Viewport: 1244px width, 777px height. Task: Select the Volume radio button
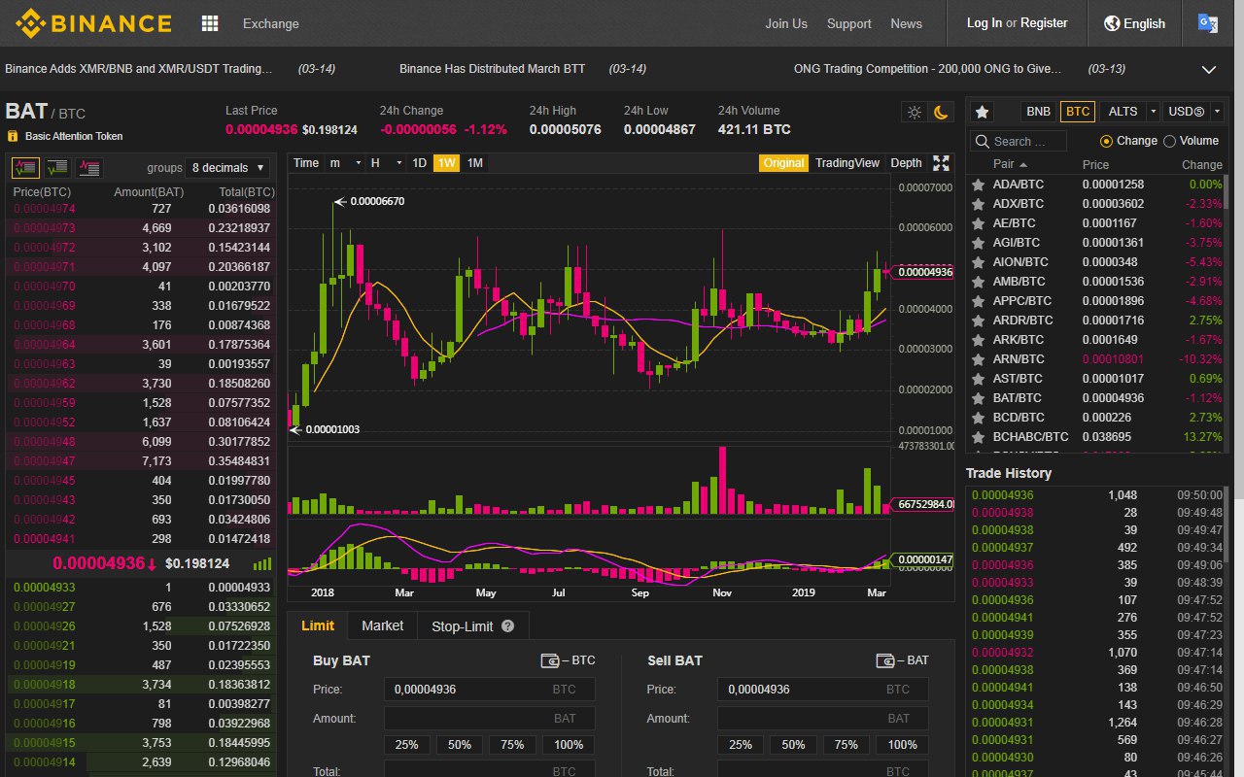pos(1169,141)
